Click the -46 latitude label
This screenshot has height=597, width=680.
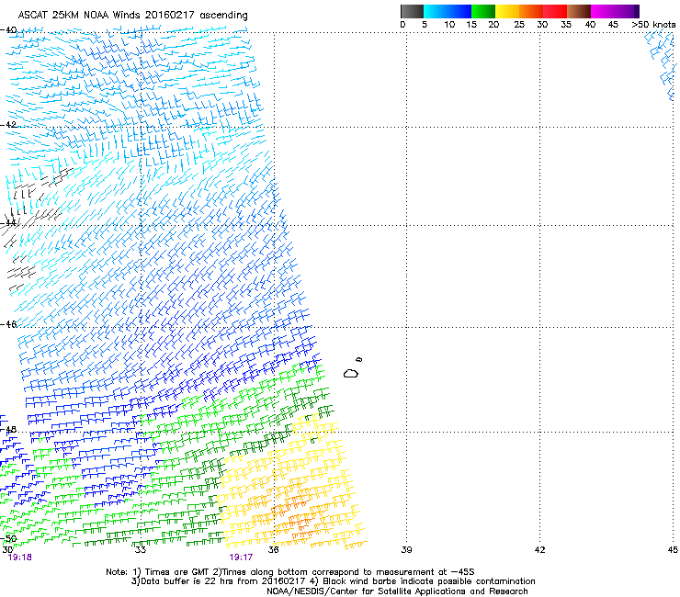8,324
